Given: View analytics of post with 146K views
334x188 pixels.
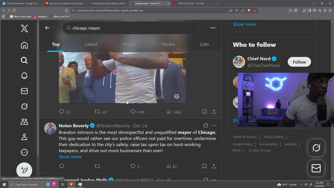Looking at the screenshot, I should pyautogui.click(x=174, y=112).
